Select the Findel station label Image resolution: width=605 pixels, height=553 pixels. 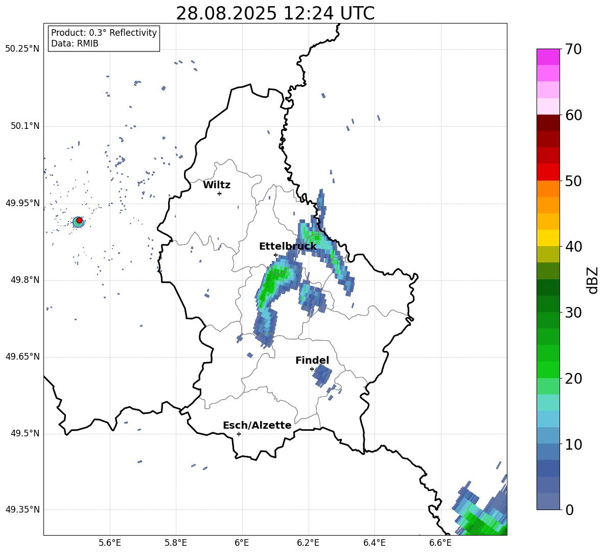(x=312, y=360)
